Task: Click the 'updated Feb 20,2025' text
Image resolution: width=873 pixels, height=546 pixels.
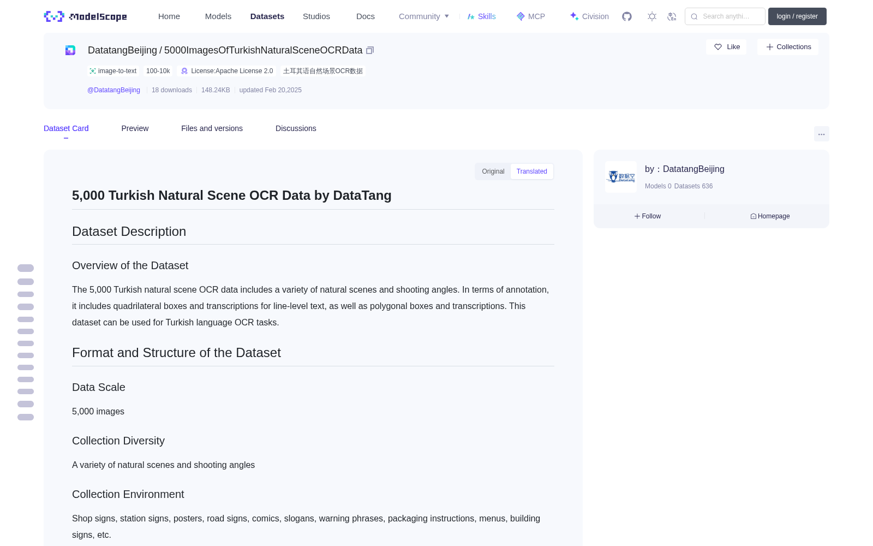Action: click(271, 90)
